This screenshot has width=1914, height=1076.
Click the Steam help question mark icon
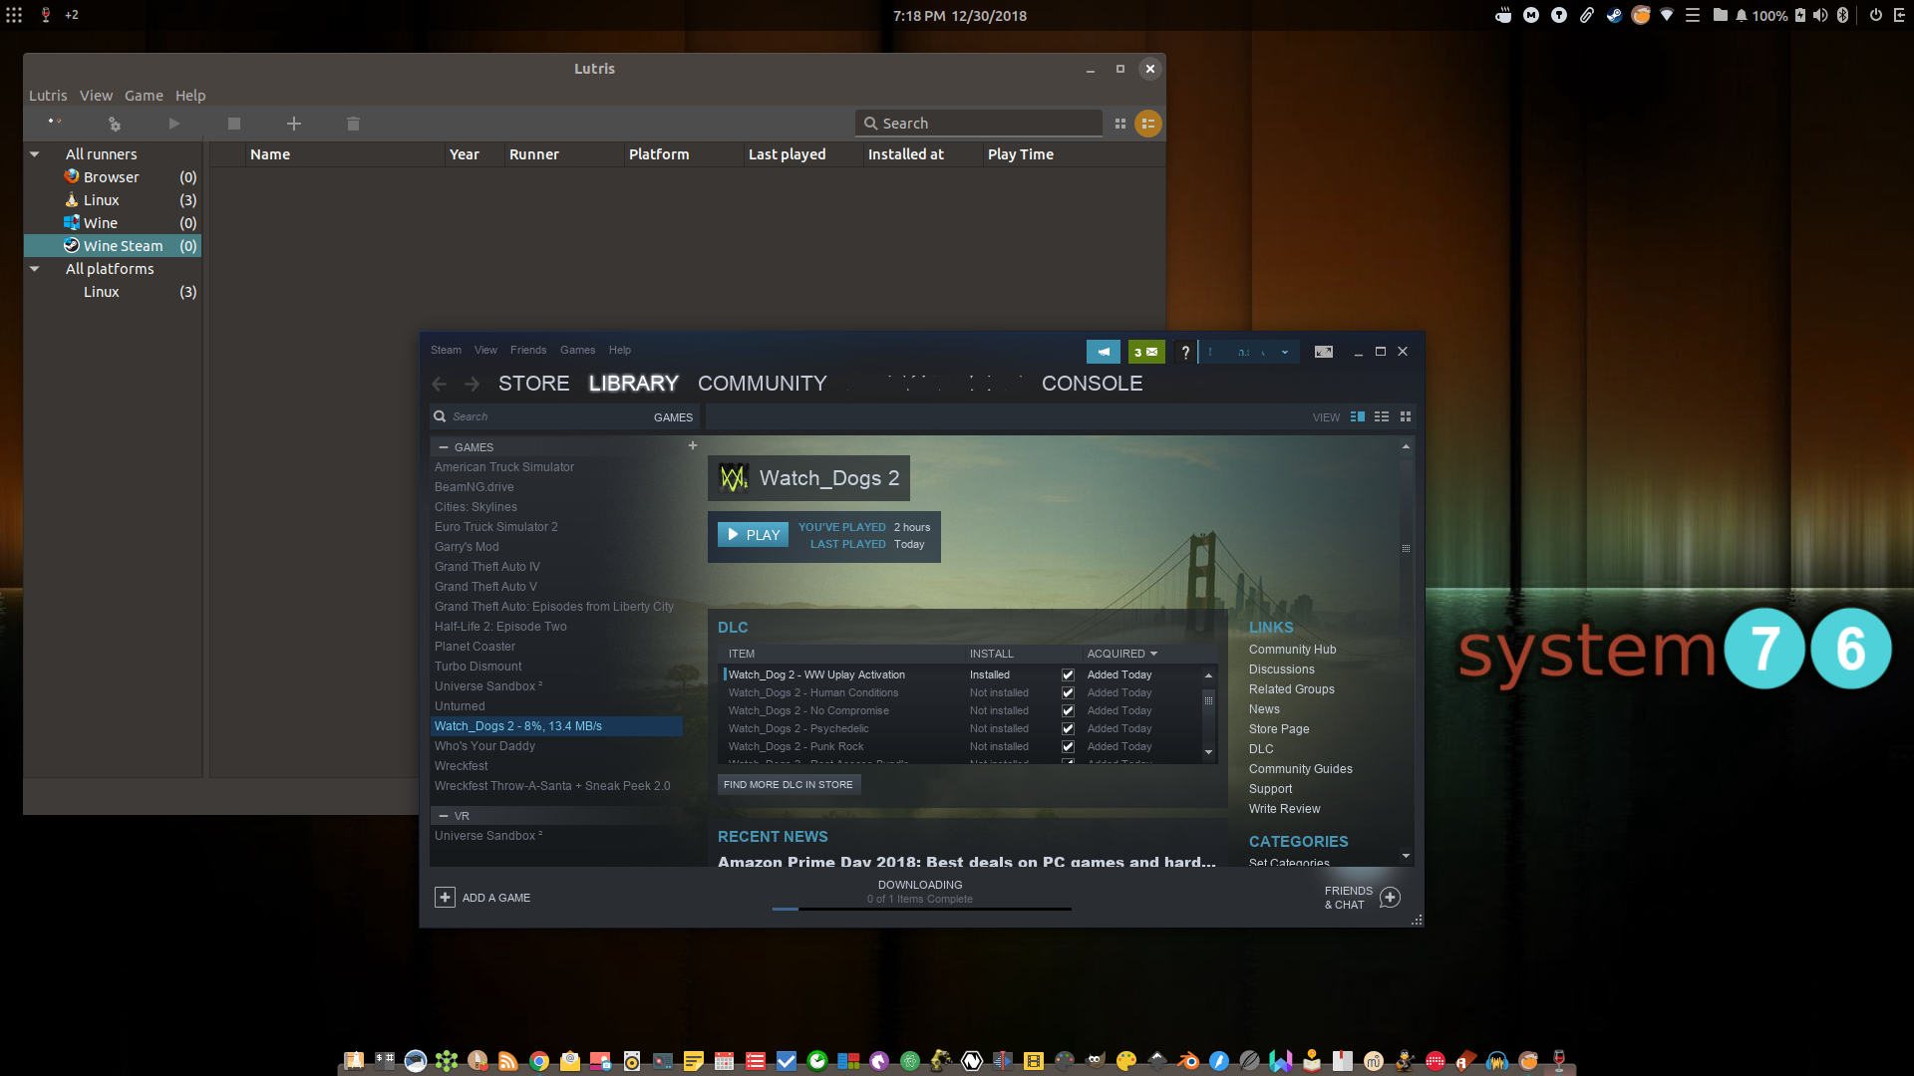1184,352
